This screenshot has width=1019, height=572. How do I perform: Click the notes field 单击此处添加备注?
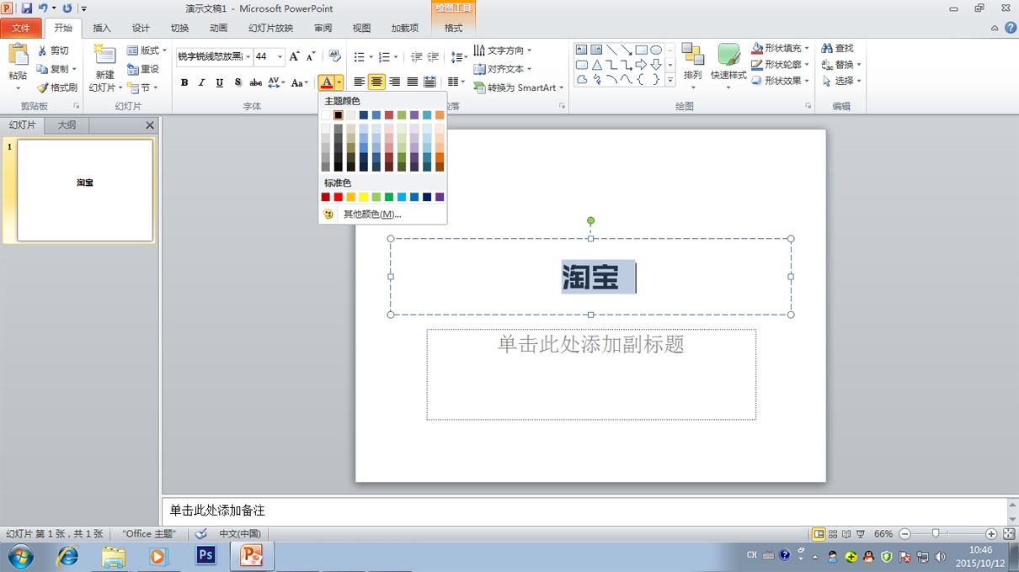click(584, 511)
